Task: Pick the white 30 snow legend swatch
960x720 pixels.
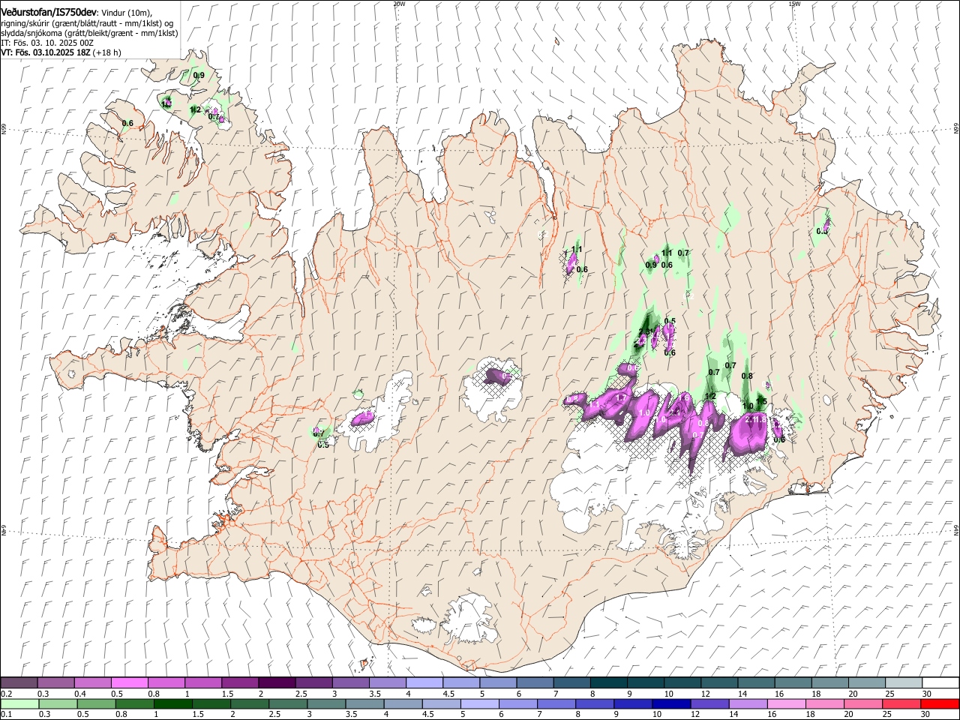Action: coord(940,682)
